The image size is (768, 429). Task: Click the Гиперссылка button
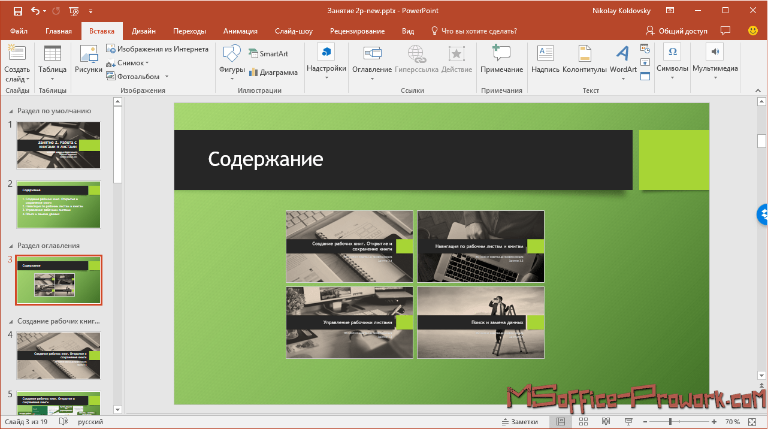pos(417,59)
